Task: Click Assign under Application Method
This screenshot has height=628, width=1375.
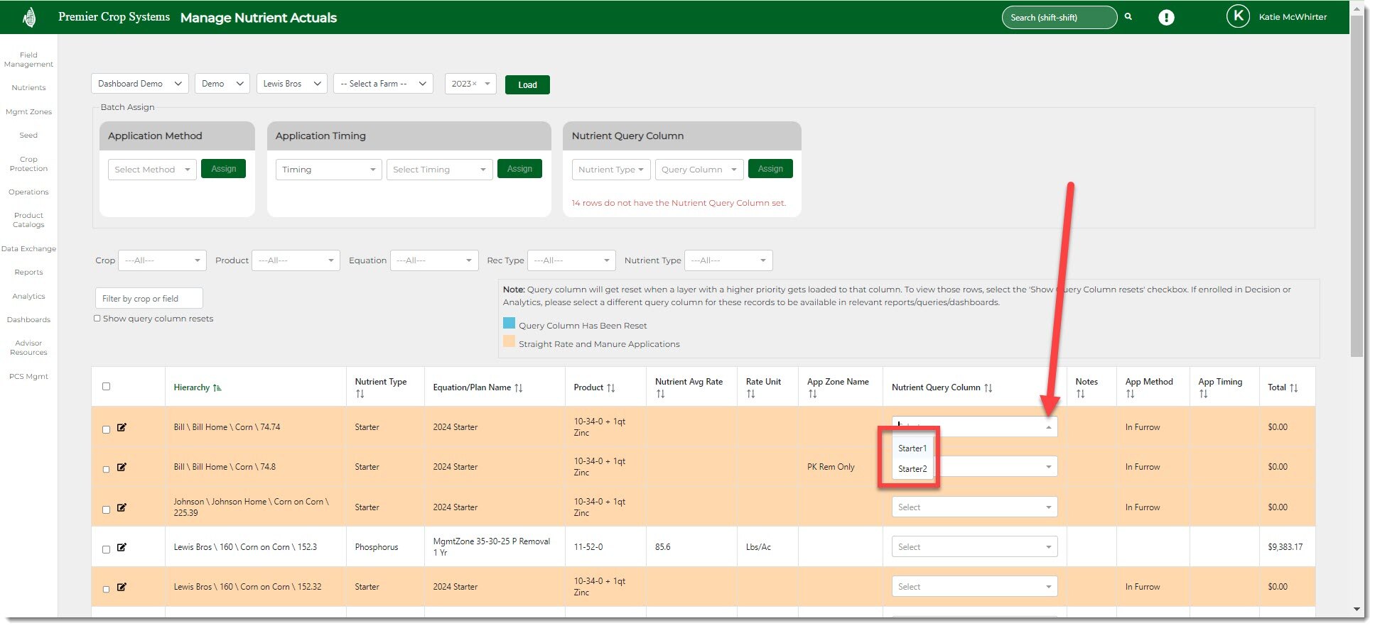Action: click(223, 169)
